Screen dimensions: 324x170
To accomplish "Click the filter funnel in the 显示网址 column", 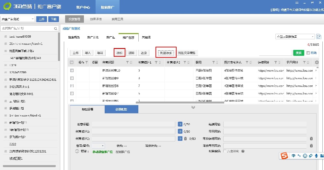I will tap(304, 62).
